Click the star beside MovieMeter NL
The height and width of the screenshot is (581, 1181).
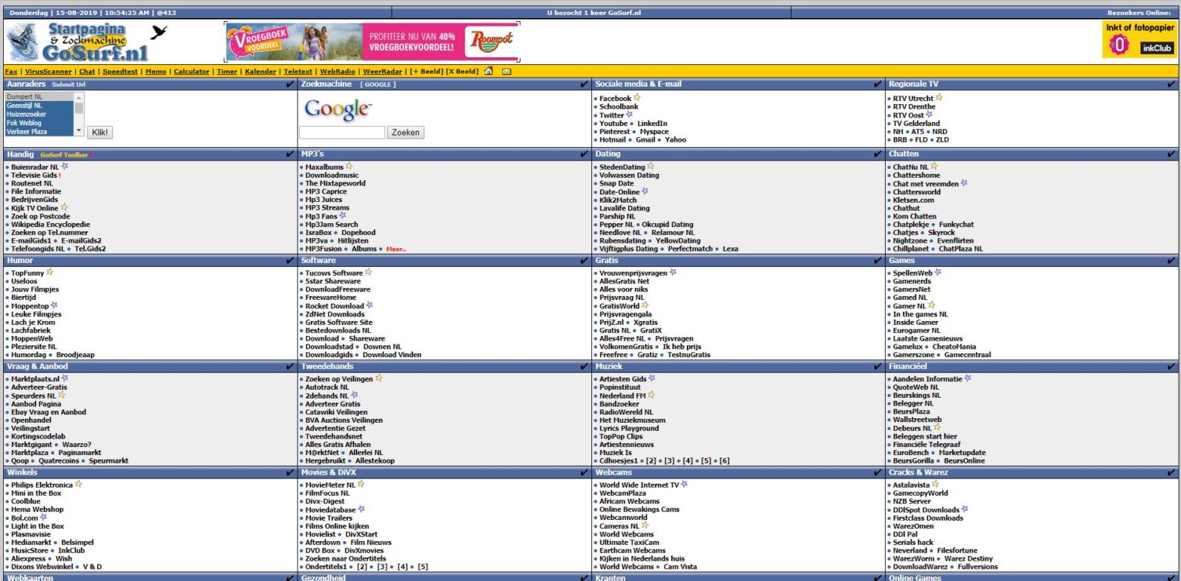pyautogui.click(x=362, y=485)
